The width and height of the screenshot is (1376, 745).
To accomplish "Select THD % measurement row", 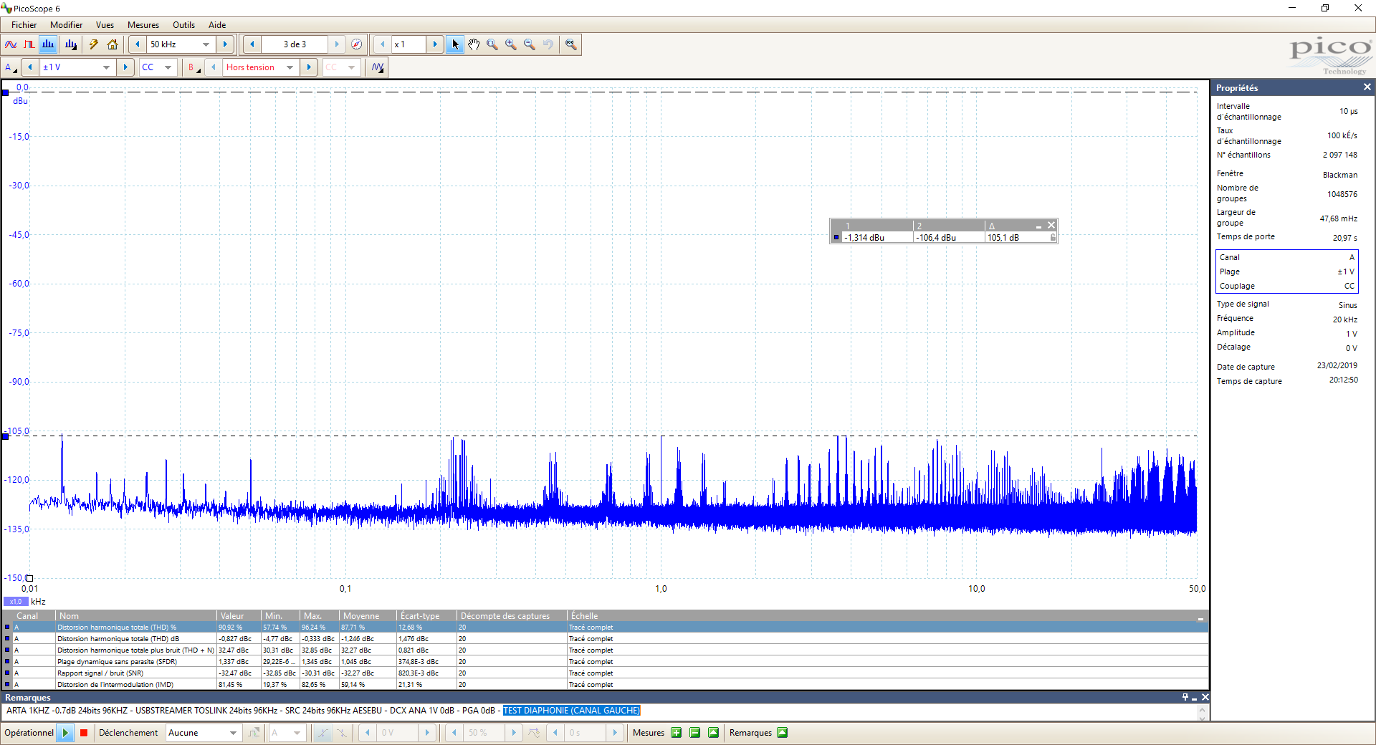I will 604,628.
